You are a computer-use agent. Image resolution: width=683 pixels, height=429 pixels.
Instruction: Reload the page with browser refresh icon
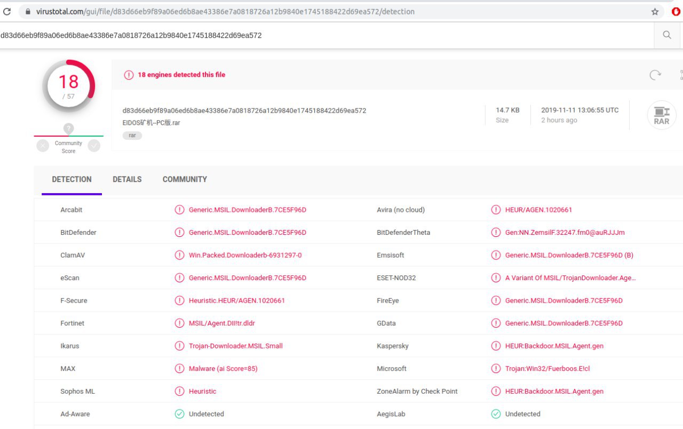pyautogui.click(x=7, y=11)
